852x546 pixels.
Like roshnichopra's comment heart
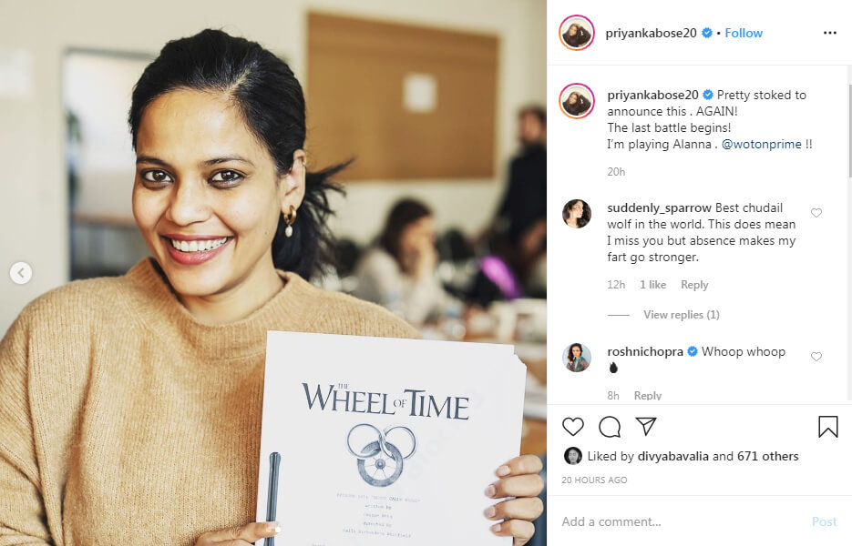tap(816, 357)
